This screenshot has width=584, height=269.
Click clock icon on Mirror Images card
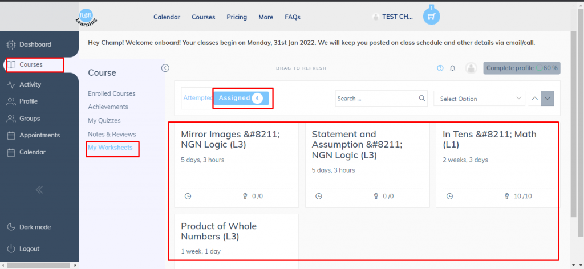188,196
